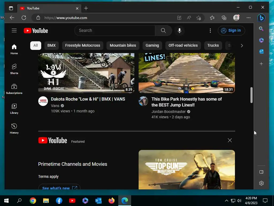View site information lock icon
This screenshot has width=274, height=206.
38,18
